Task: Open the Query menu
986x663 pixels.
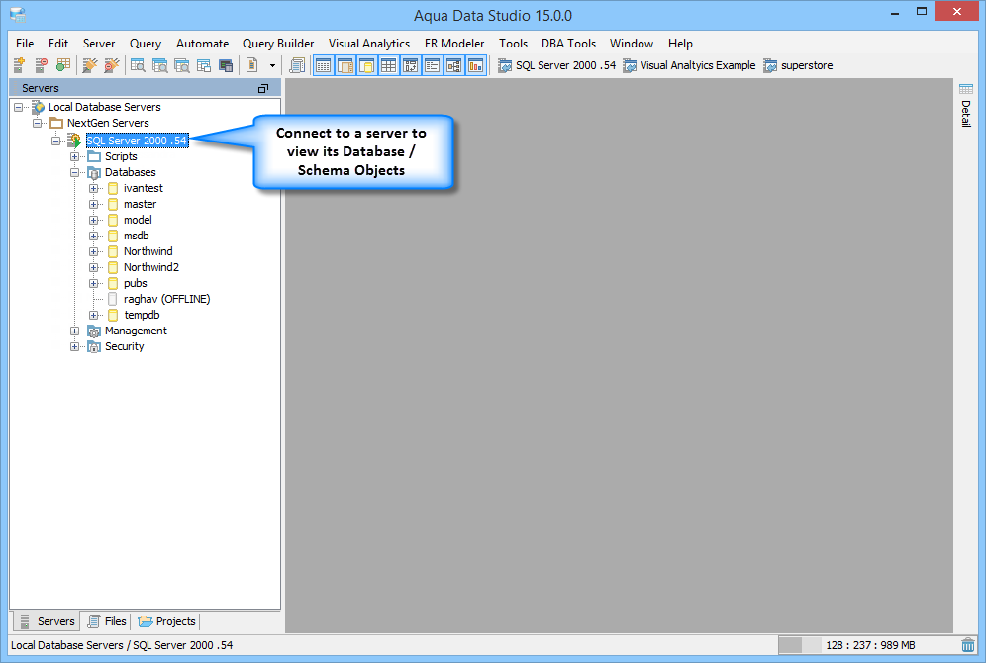Action: click(x=146, y=44)
